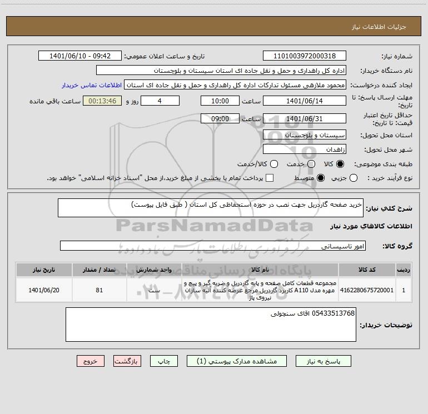Screen dimensions: 428x414
Task: Select the کالا/خدمت radio button
Action: click(x=274, y=164)
